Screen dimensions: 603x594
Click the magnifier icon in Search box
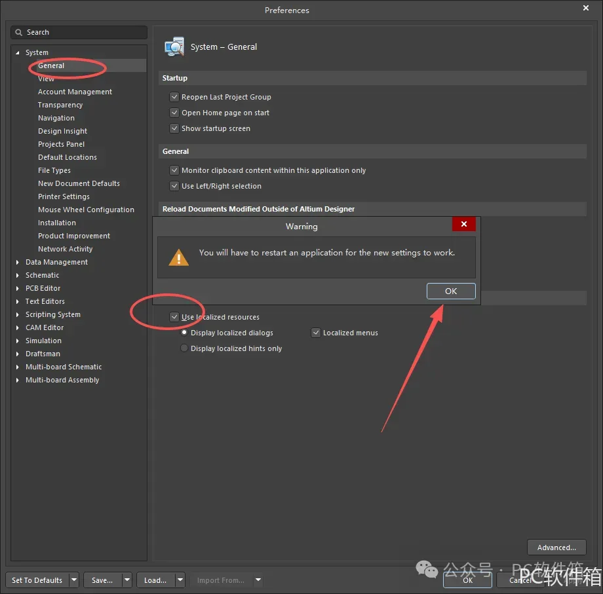(18, 32)
